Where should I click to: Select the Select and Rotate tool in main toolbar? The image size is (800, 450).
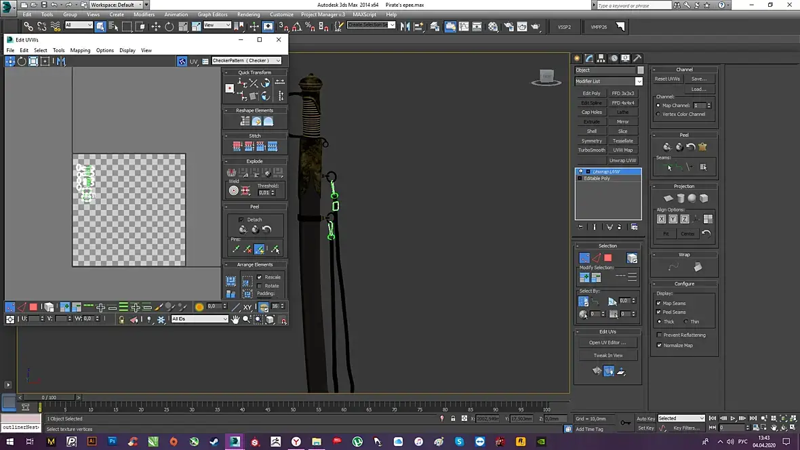click(169, 26)
